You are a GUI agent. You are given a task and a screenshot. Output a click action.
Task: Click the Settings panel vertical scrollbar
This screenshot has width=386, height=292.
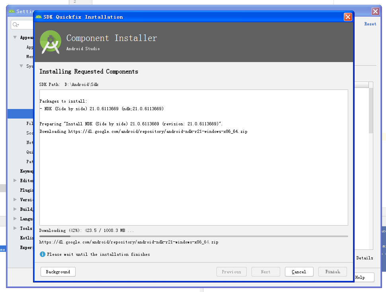coord(371,111)
